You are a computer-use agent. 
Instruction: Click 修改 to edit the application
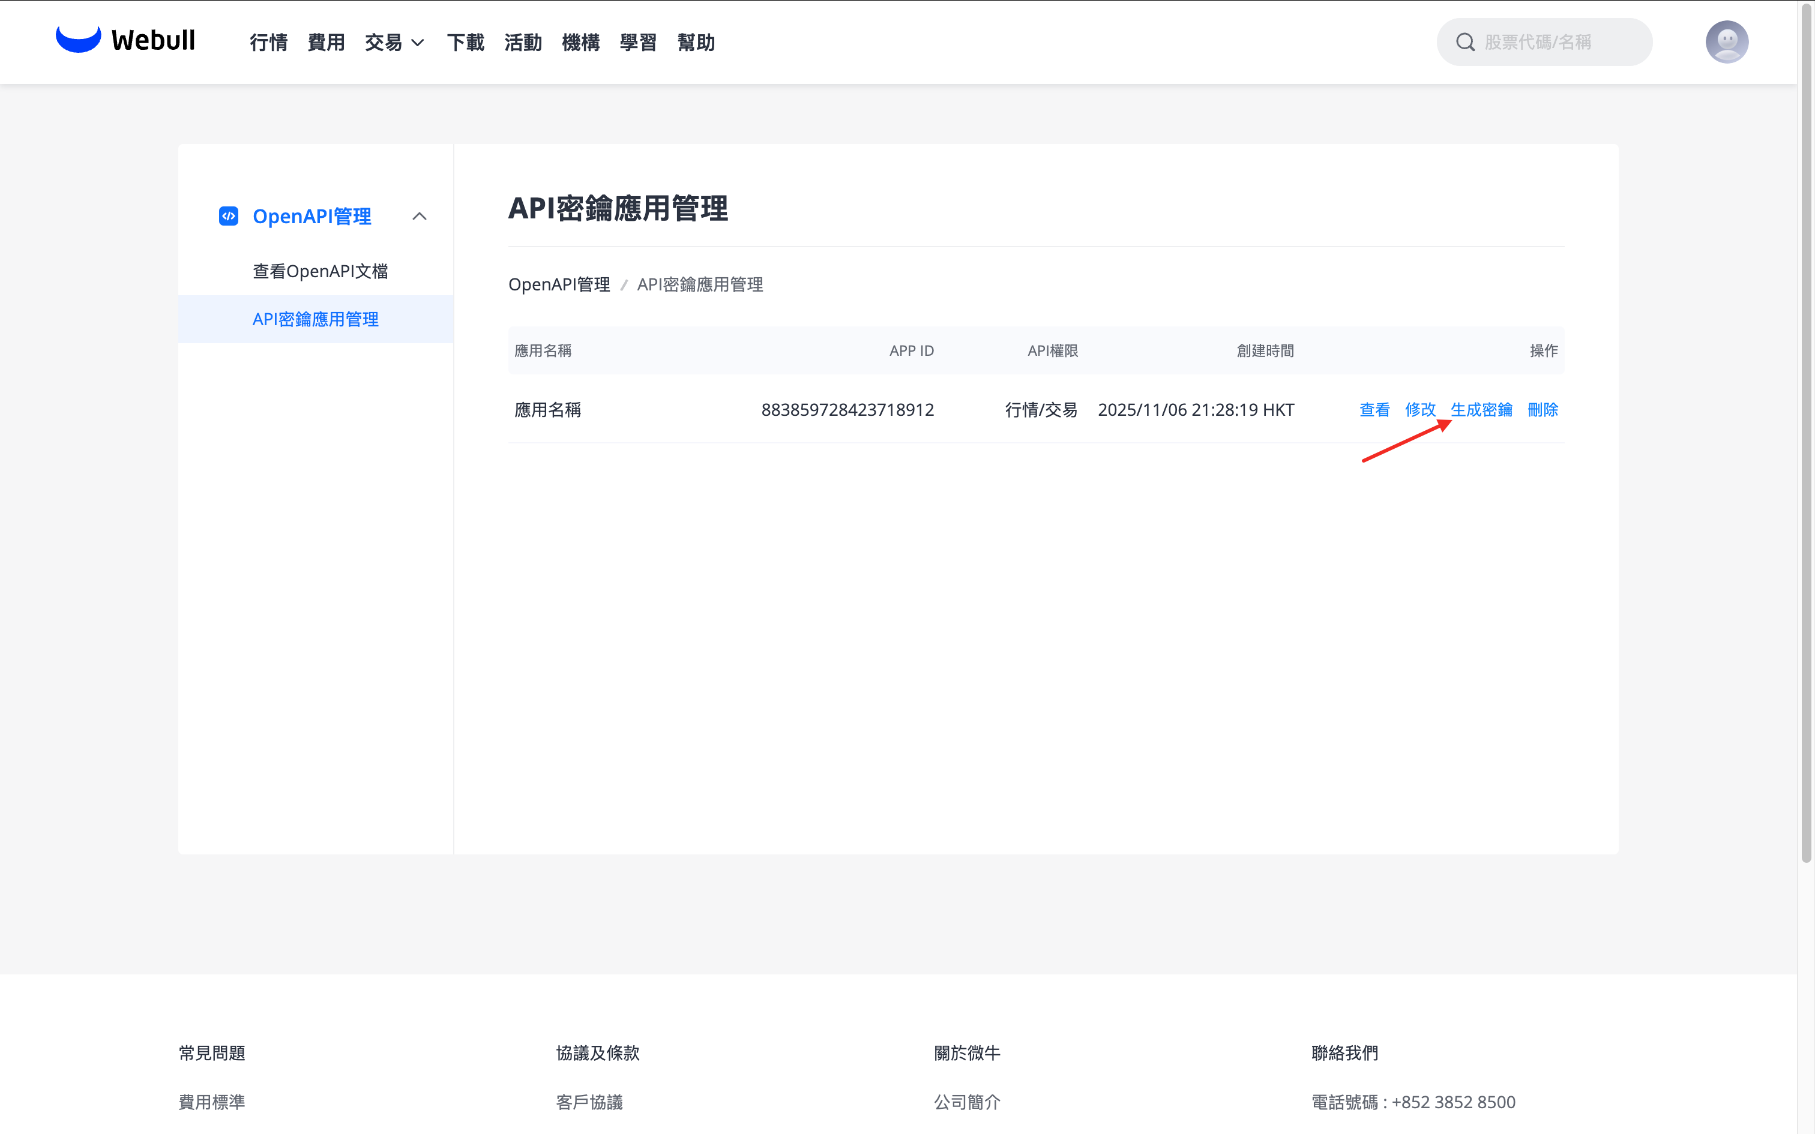pos(1419,409)
